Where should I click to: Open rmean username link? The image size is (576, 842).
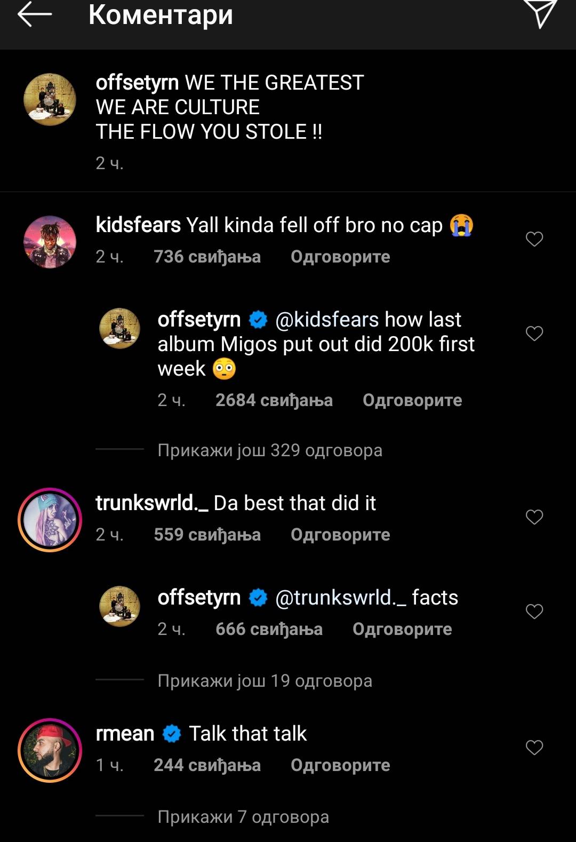125,734
